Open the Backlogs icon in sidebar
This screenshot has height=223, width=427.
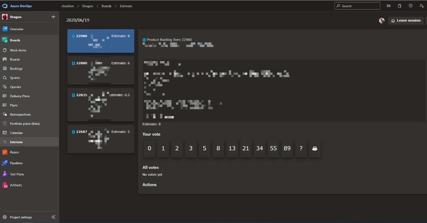point(5,69)
